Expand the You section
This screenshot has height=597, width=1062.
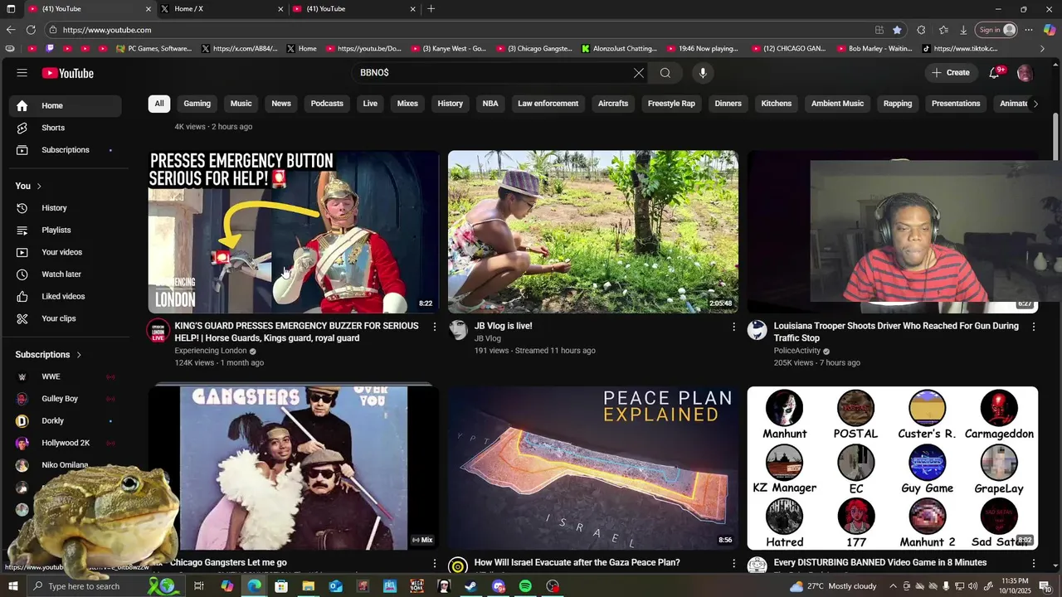28,186
